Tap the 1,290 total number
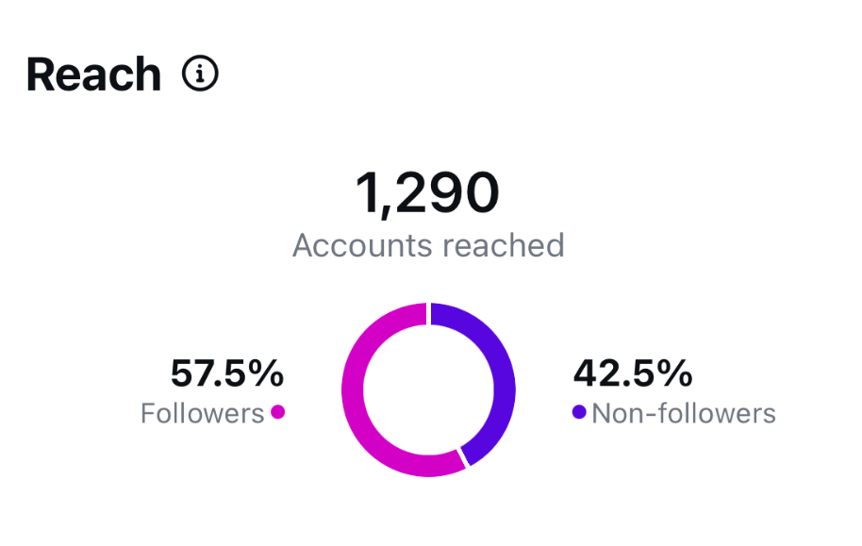 (x=427, y=192)
